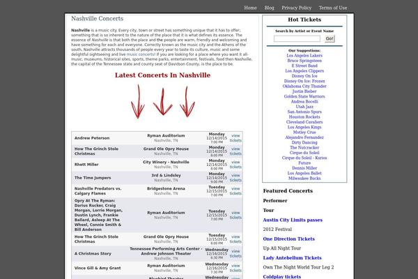Screen dimensions: 418x279
Task: Open One Direction Tickets link
Action: [288, 239]
